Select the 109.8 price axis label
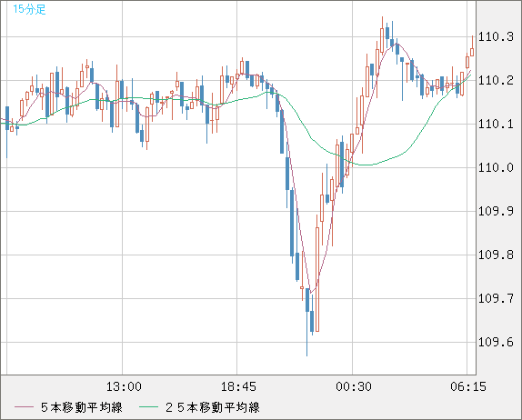The image size is (522, 420). tap(496, 255)
